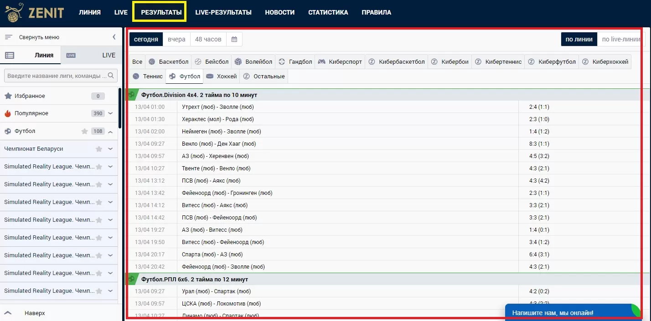Click the Division 4x4 football icon
The height and width of the screenshot is (321, 651).
[132, 95]
